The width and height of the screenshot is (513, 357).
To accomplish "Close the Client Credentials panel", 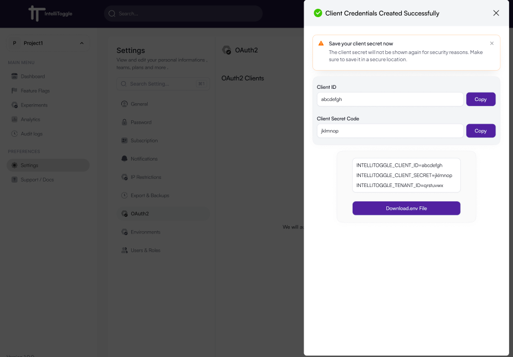I will click(x=496, y=13).
